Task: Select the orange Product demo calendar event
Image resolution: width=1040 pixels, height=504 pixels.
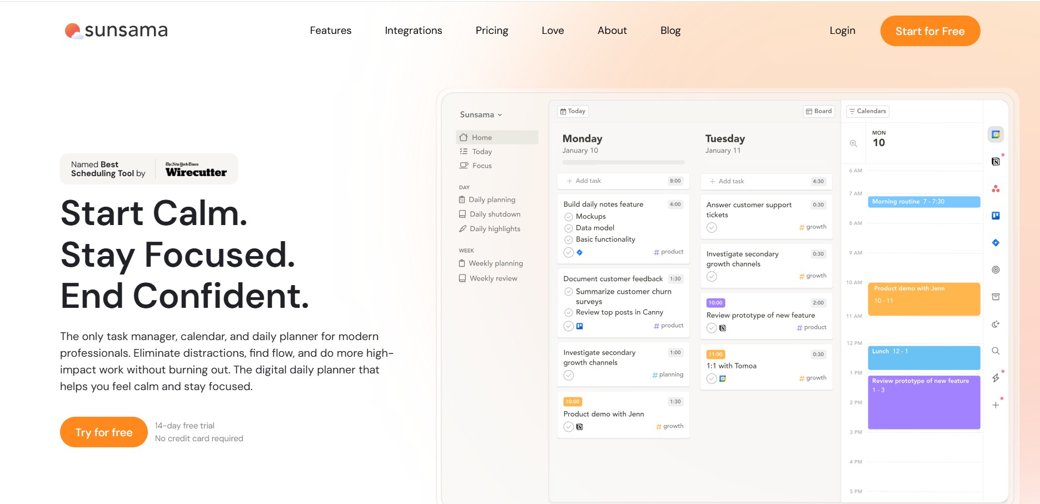Action: [924, 299]
